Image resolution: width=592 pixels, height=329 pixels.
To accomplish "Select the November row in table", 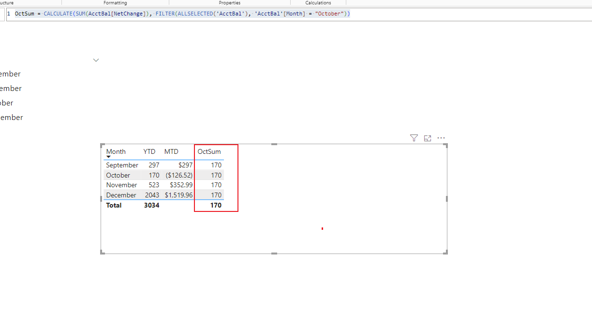I will click(x=163, y=185).
